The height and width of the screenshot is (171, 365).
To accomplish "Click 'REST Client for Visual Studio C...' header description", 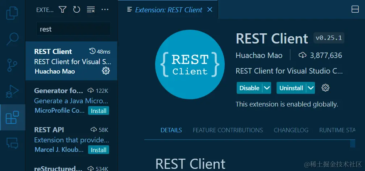I will (x=289, y=71).
